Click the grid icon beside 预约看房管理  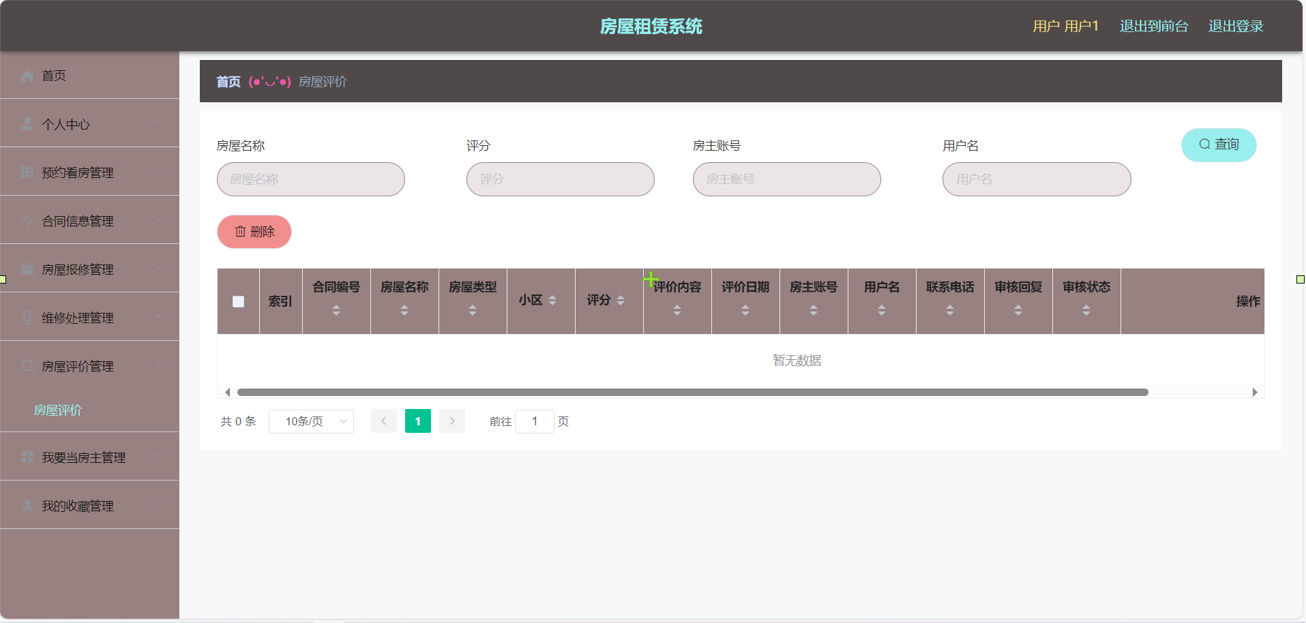coord(27,172)
